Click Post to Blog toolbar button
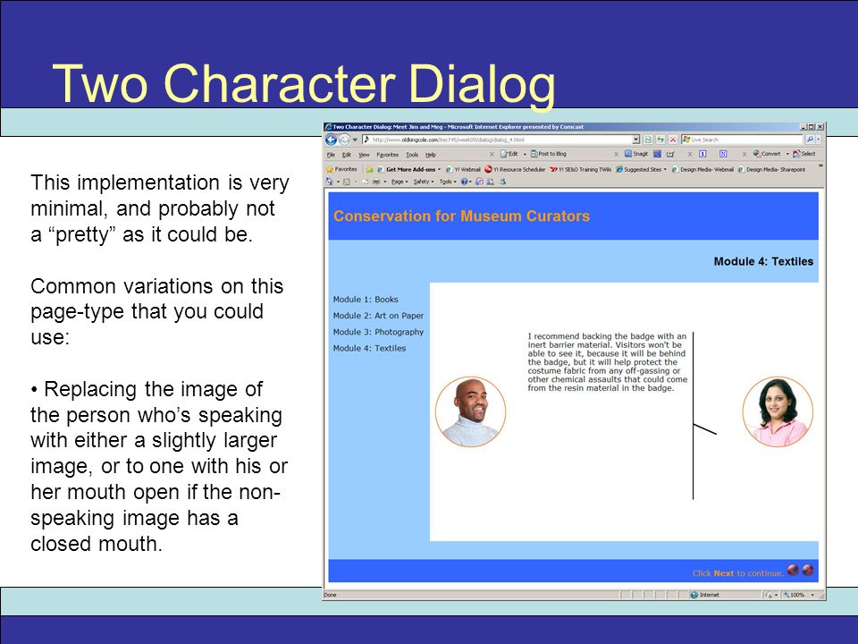 [x=549, y=154]
